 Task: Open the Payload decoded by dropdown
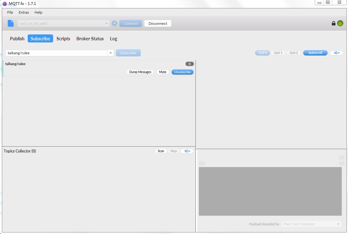point(311,224)
